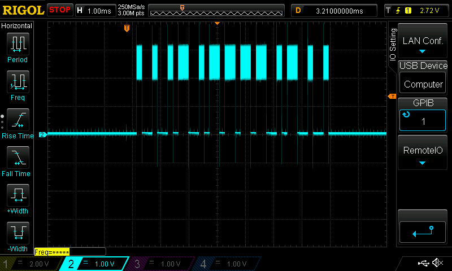Click the return arrow back button
This screenshot has width=452, height=271.
pos(422,230)
